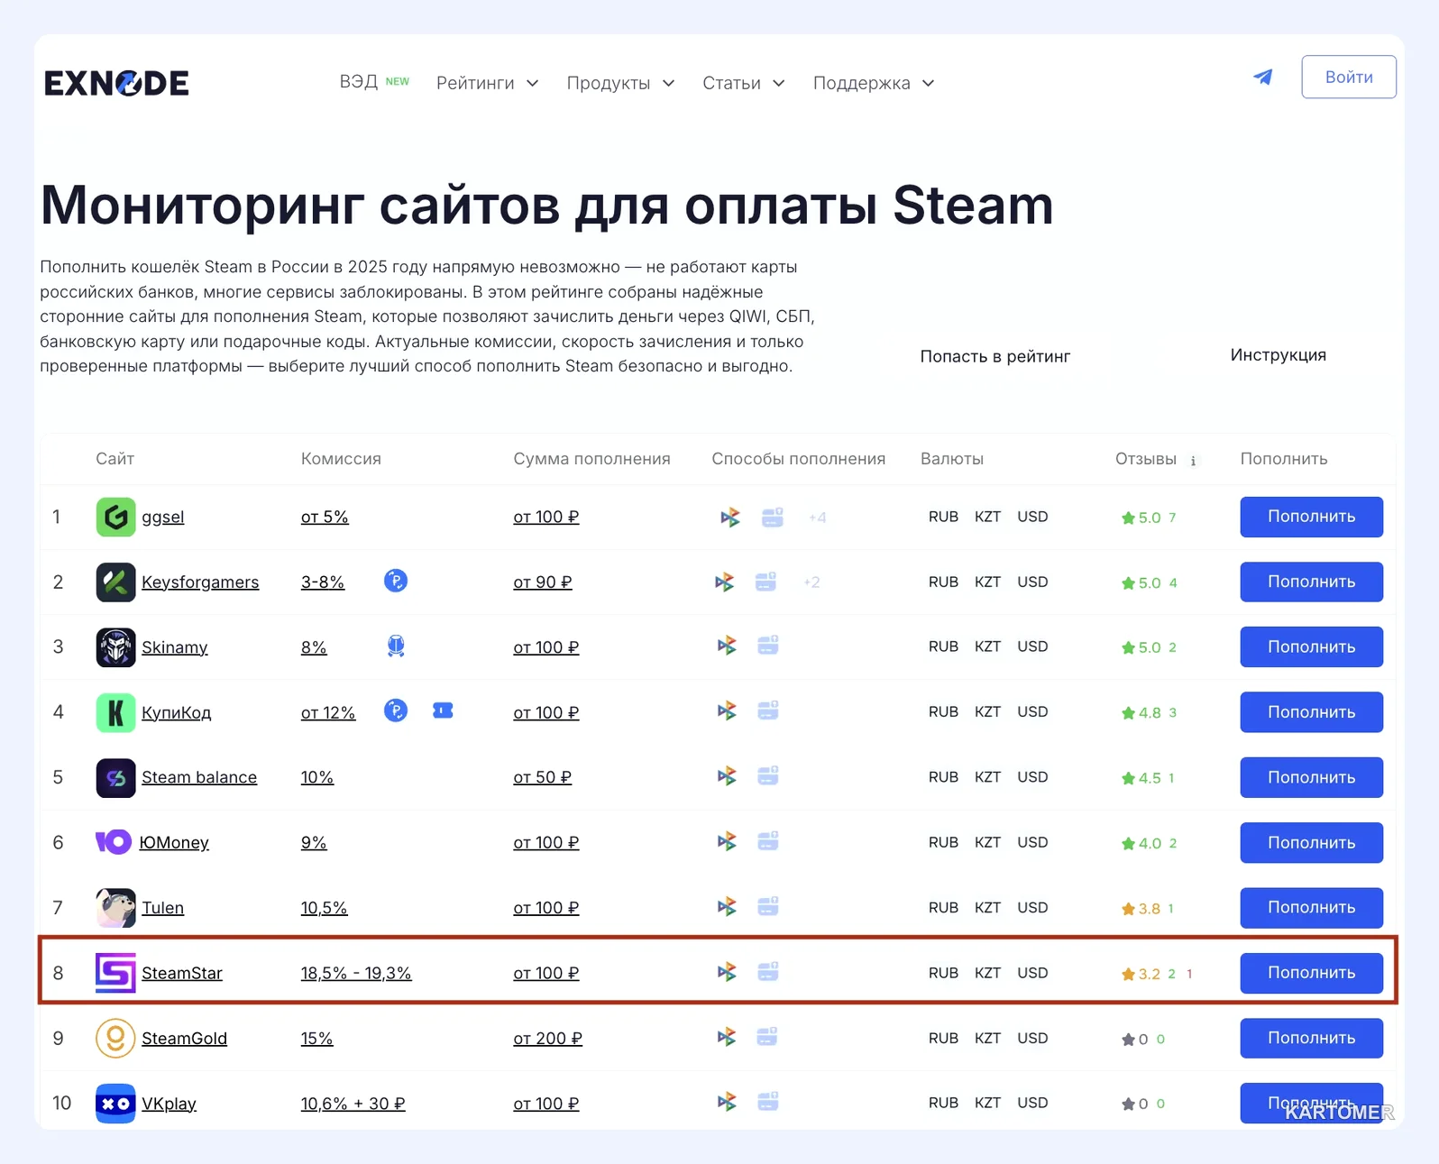Click the VKplay site logo
The image size is (1439, 1164).
click(x=115, y=1103)
